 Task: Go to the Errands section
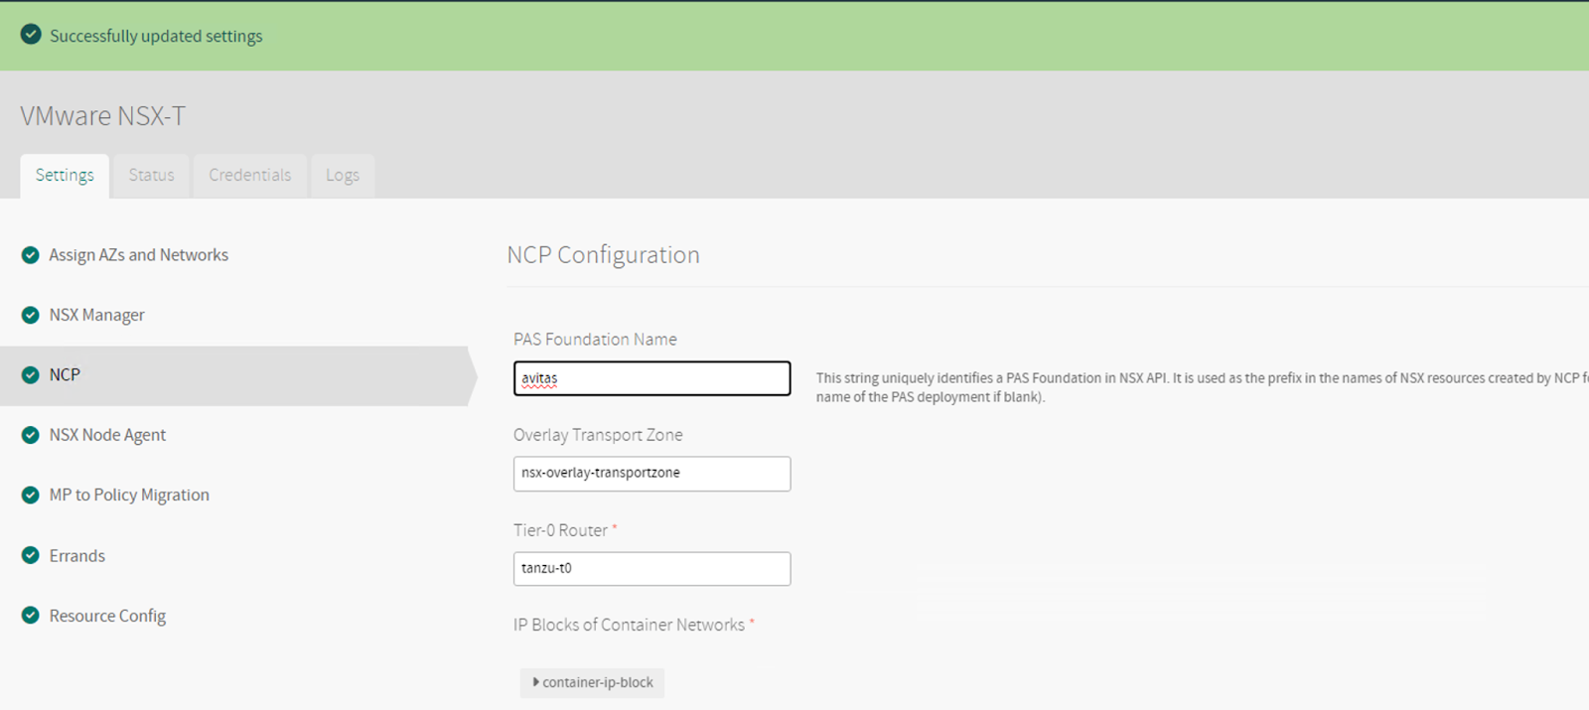(77, 555)
